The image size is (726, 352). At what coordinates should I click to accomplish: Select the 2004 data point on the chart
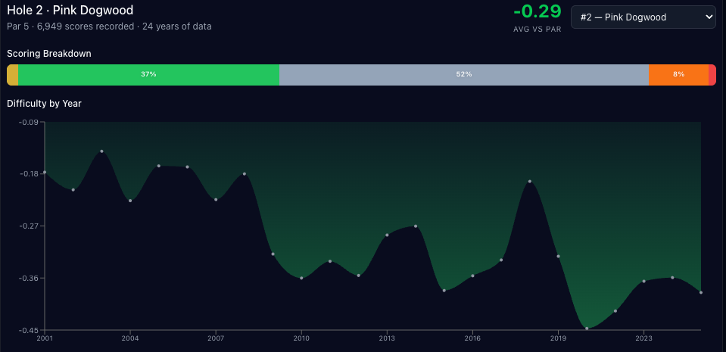pos(130,201)
